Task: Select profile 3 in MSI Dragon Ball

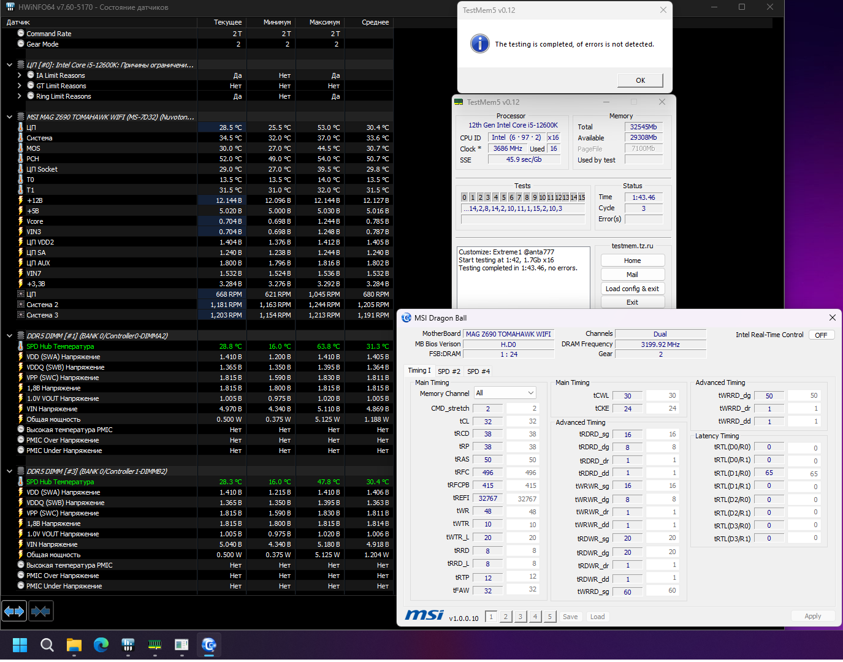Action: (x=521, y=617)
